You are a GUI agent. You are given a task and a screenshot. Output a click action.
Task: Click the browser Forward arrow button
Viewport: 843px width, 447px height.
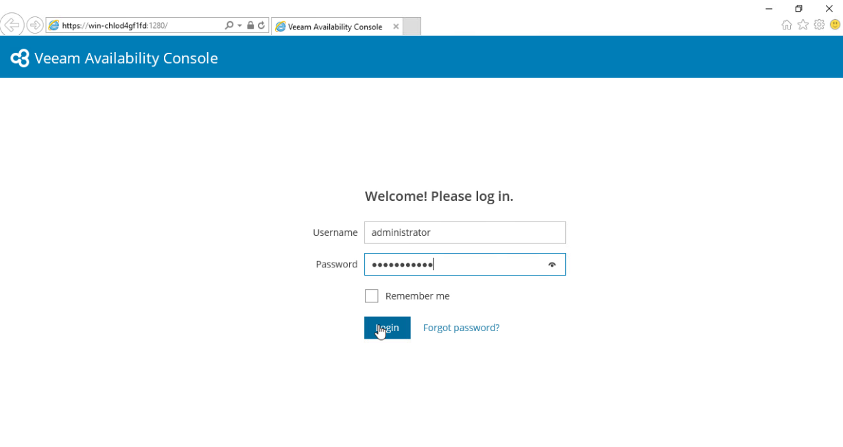35,25
